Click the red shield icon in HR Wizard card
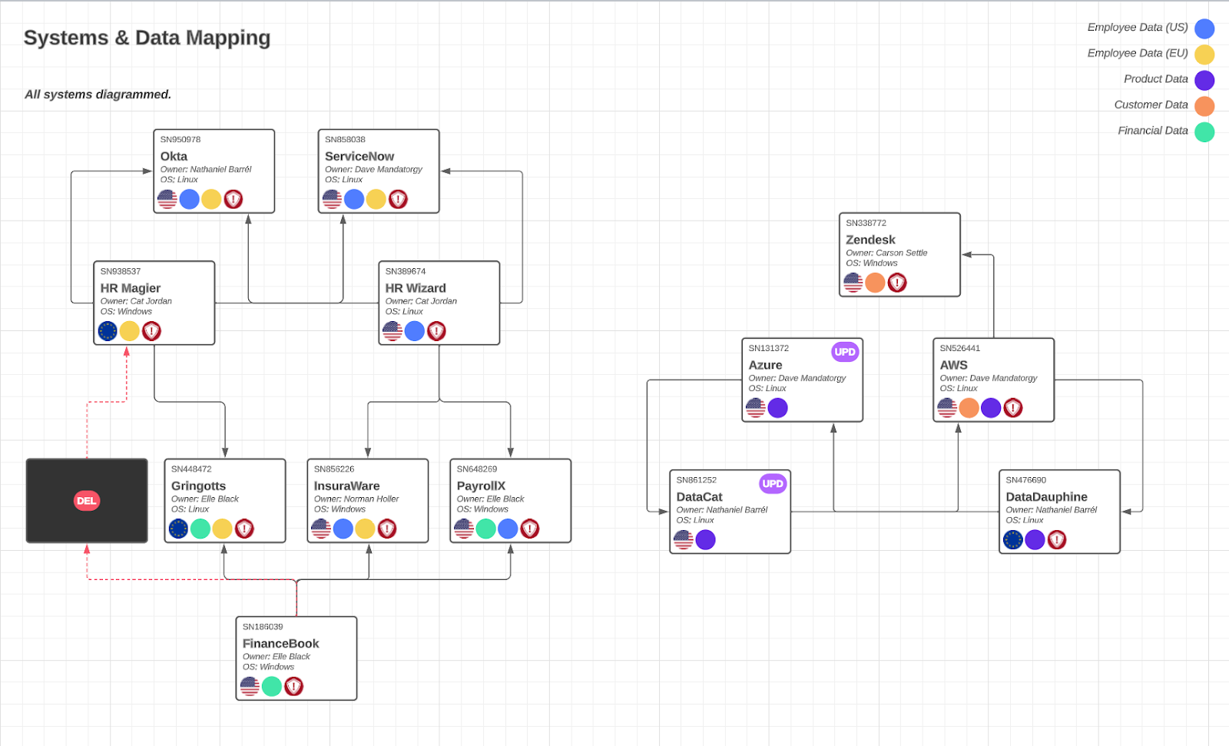1229x746 pixels. [437, 331]
